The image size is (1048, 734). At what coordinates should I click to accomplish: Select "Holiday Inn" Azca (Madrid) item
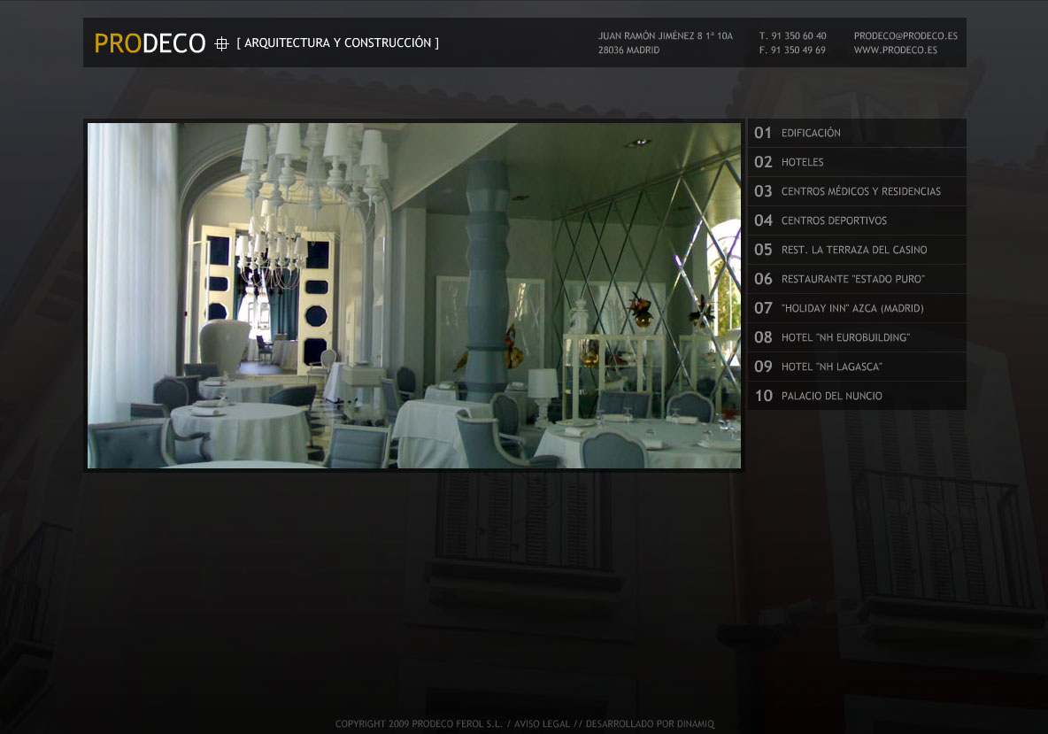tap(857, 308)
